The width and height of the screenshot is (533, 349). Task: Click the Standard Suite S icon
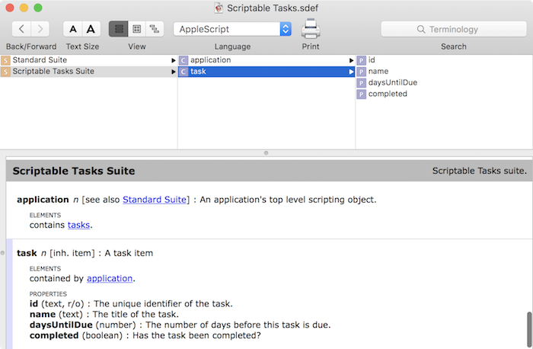(5, 60)
